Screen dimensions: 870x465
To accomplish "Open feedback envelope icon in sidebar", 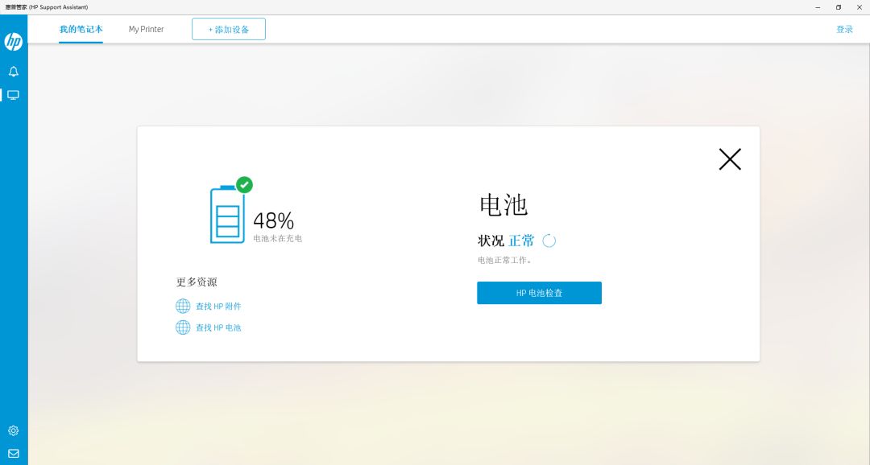I will [x=14, y=454].
